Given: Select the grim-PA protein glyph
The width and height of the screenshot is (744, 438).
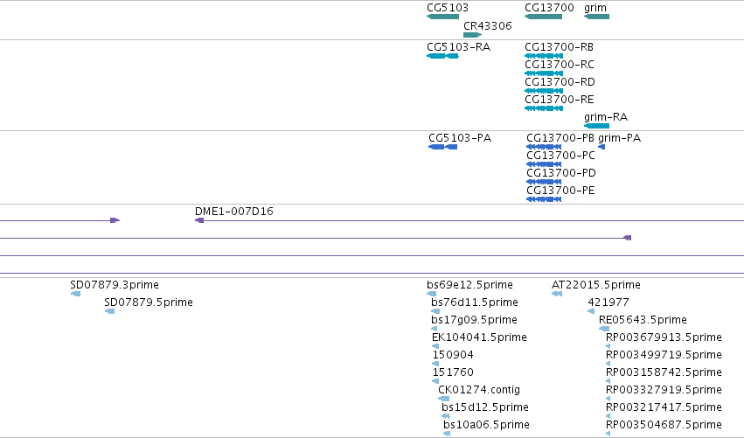Looking at the screenshot, I should (x=601, y=147).
